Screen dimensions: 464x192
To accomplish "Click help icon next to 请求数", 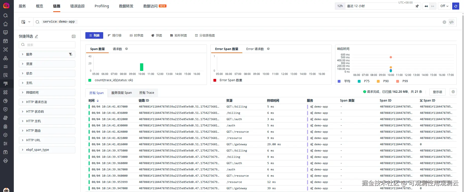I will [x=127, y=49].
